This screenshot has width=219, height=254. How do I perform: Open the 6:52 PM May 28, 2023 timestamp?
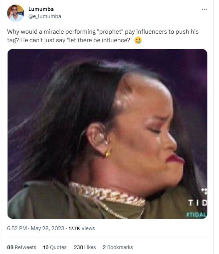pyautogui.click(x=35, y=228)
